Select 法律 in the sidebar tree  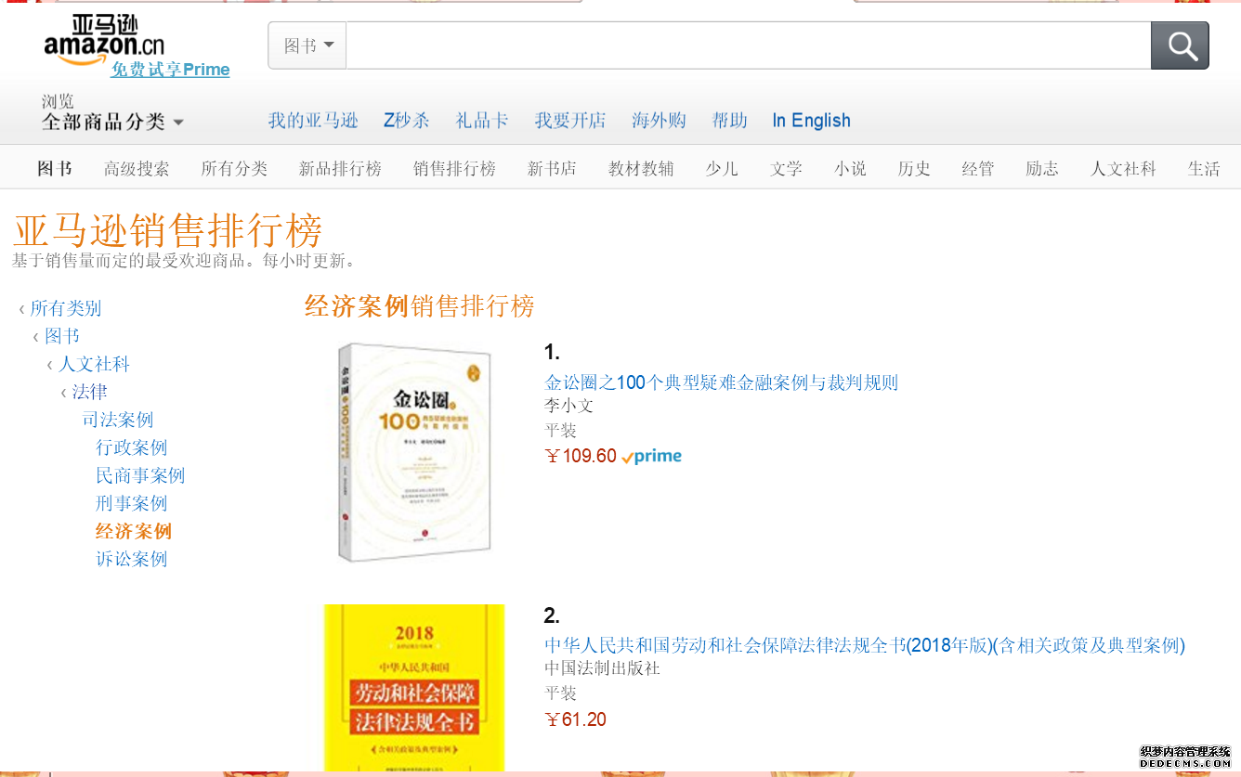90,392
